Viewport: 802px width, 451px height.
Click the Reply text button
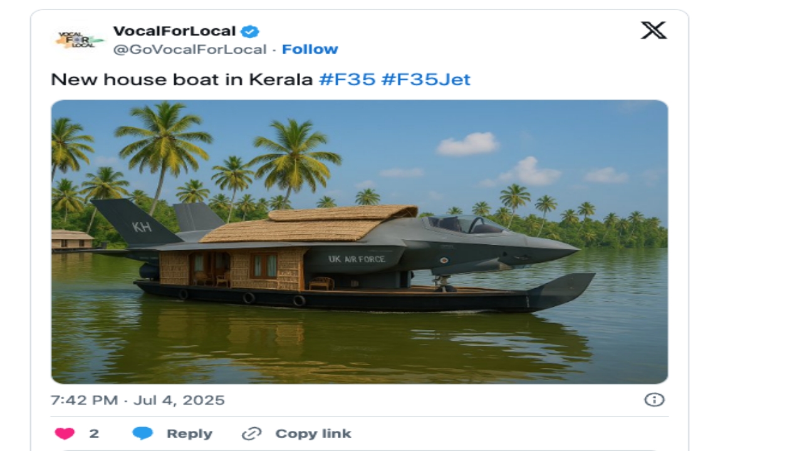click(x=189, y=433)
